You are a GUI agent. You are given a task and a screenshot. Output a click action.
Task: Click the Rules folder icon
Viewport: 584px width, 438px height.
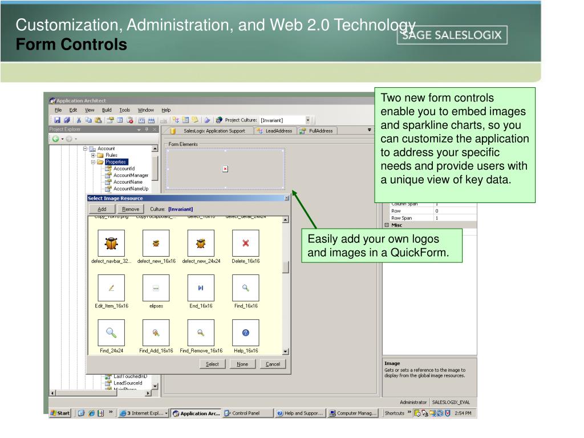(100, 155)
